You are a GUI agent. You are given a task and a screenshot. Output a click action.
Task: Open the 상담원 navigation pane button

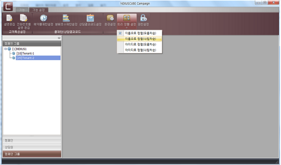[32, 147]
